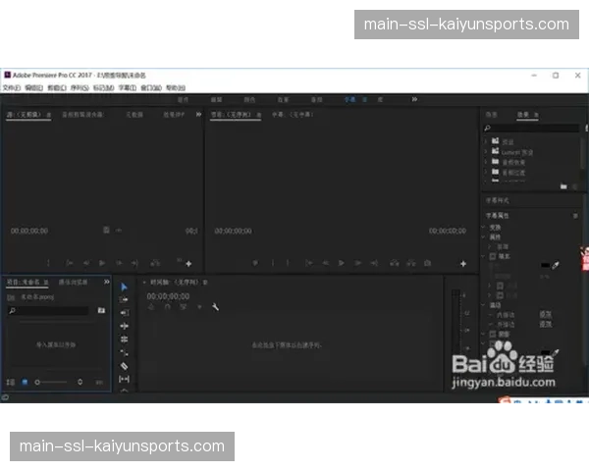Enable the texture checkbox under 填充
Image resolution: width=589 pixels, height=471 pixels.
[x=500, y=295]
